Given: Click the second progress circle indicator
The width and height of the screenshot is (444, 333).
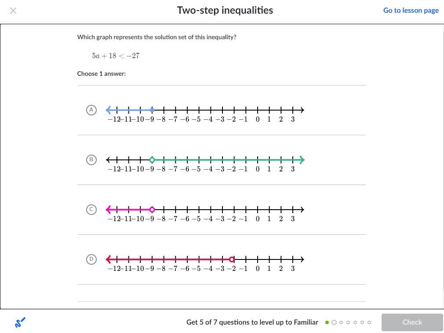Looking at the screenshot, I should pyautogui.click(x=334, y=322).
